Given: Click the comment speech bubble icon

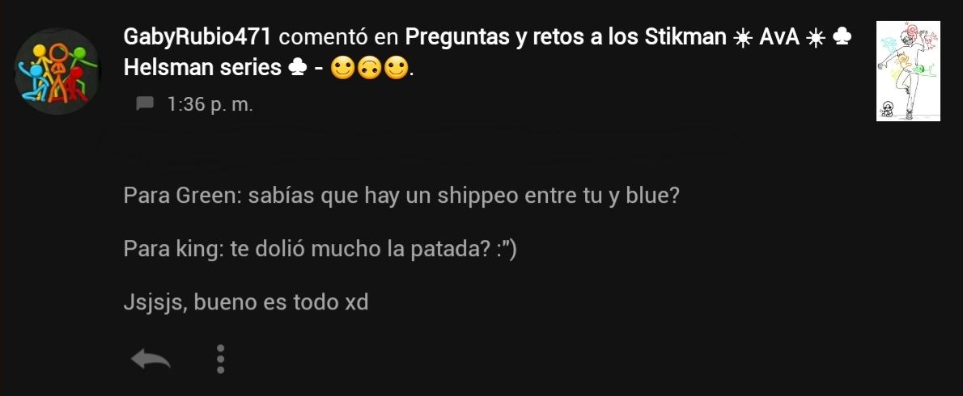Looking at the screenshot, I should click(x=144, y=103).
